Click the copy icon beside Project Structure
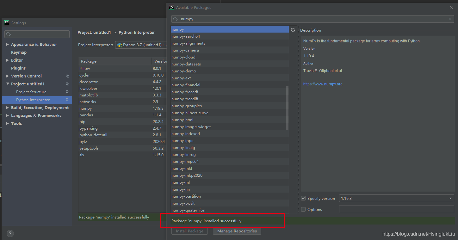 [67, 92]
